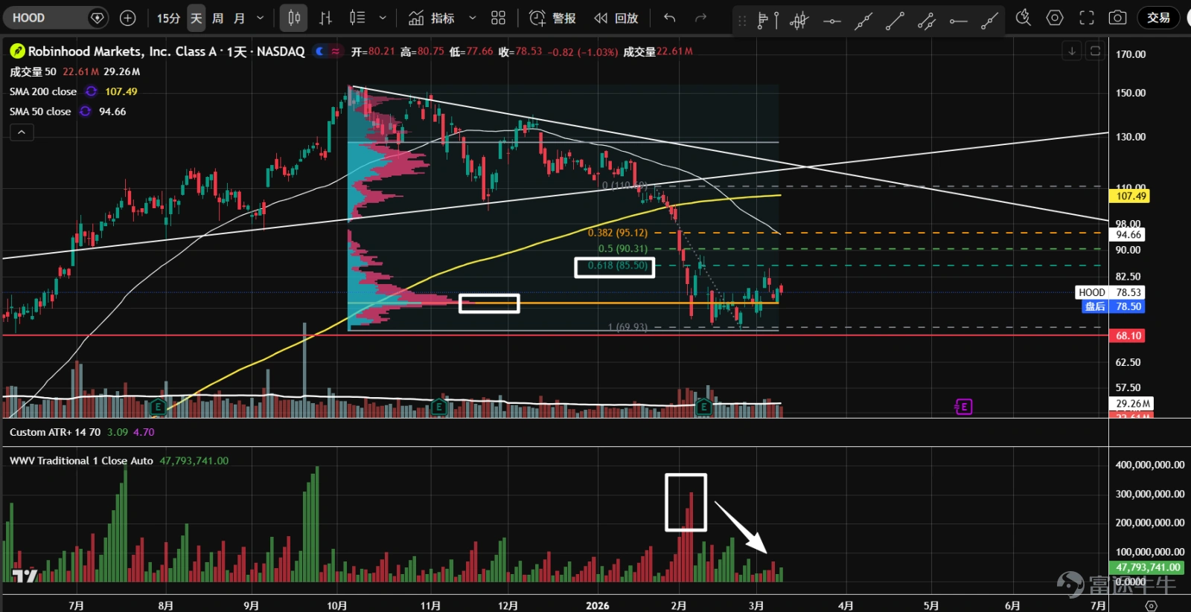Viewport: 1191px width, 612px height.
Task: Choose the volume candles chart type icon
Action: click(x=357, y=18)
